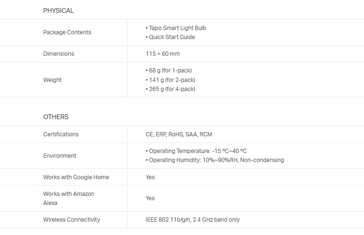Click the Operating Temperature line

(198, 151)
